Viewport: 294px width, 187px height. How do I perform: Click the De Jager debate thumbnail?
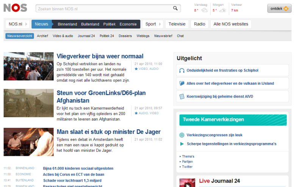click(x=28, y=142)
